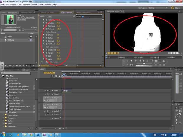
Task: Switch to the Audio Mixer tab
Action: point(84,12)
